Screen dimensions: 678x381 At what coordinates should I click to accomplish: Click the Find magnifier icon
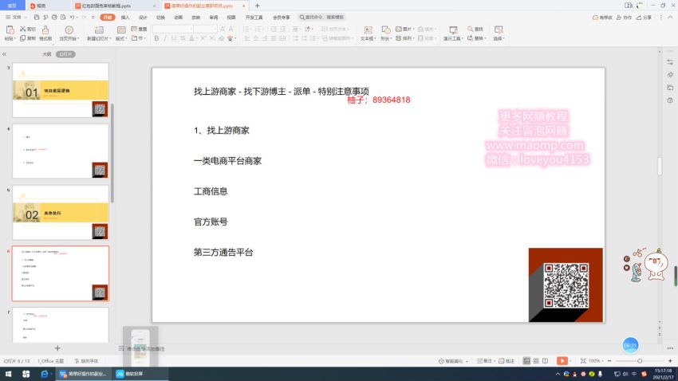coord(470,29)
